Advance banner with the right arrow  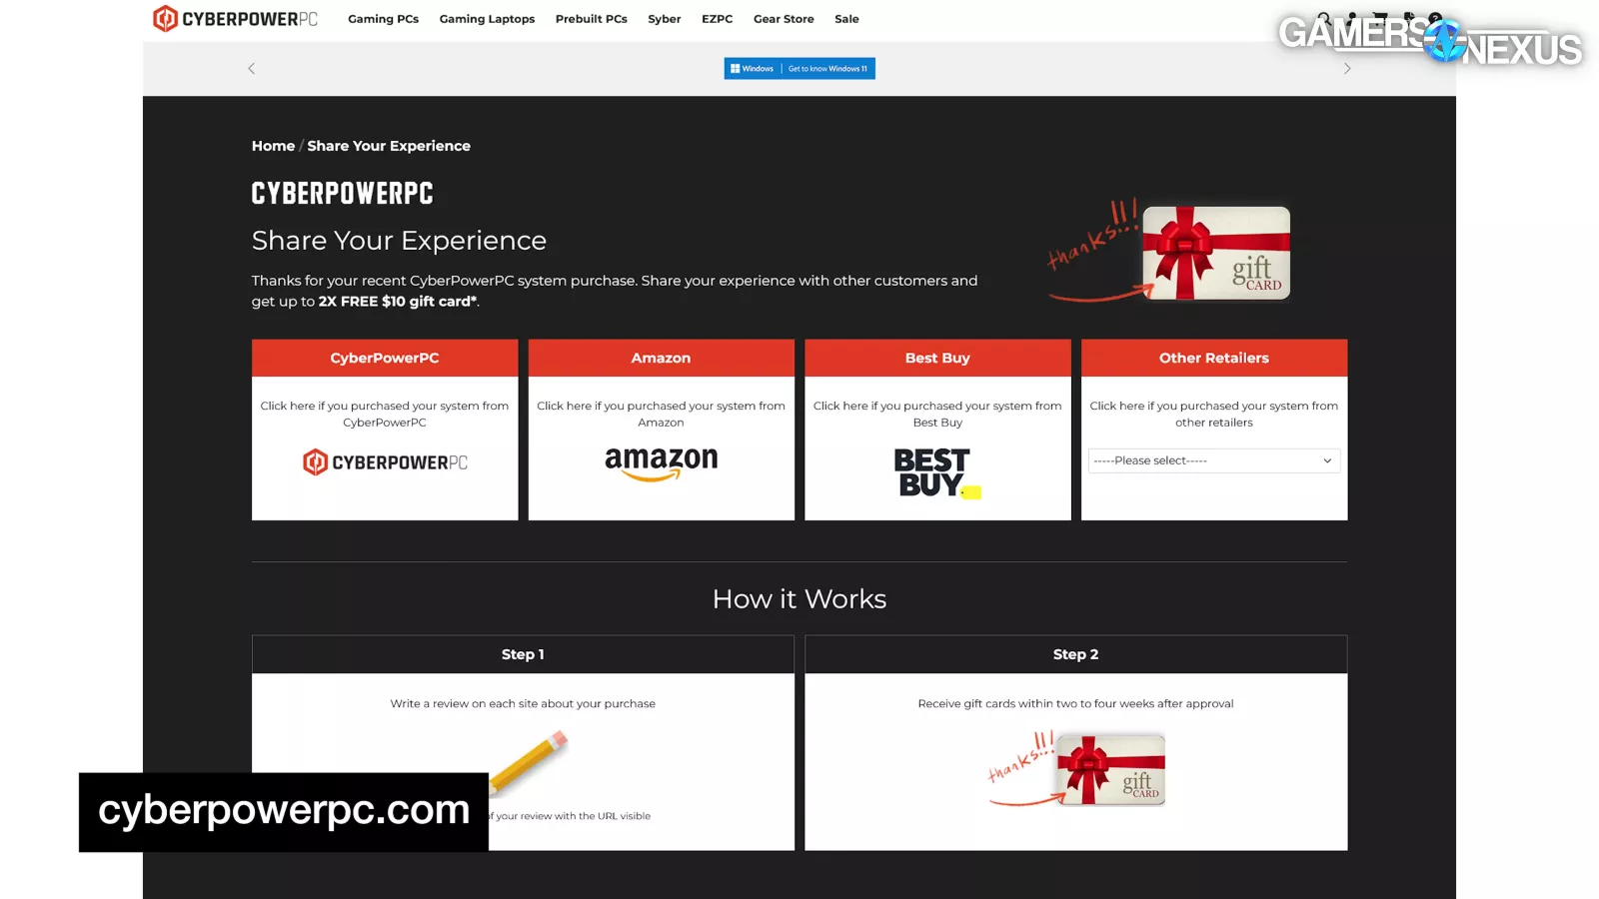coord(1346,69)
